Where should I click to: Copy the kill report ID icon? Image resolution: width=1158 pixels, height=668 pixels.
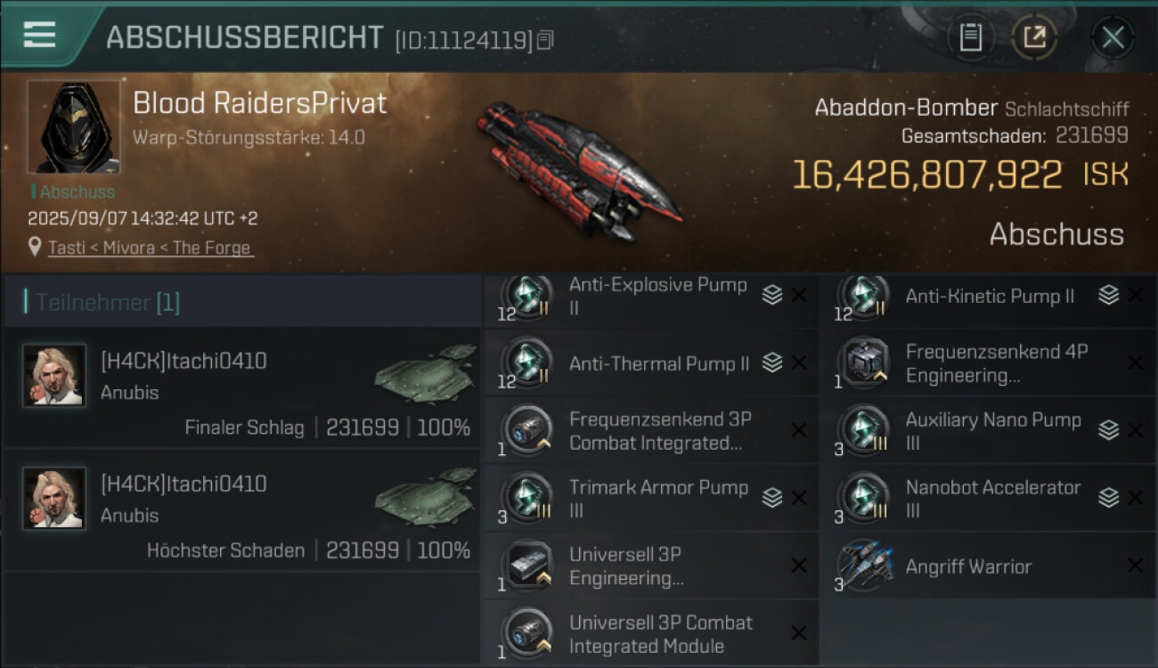tap(545, 40)
